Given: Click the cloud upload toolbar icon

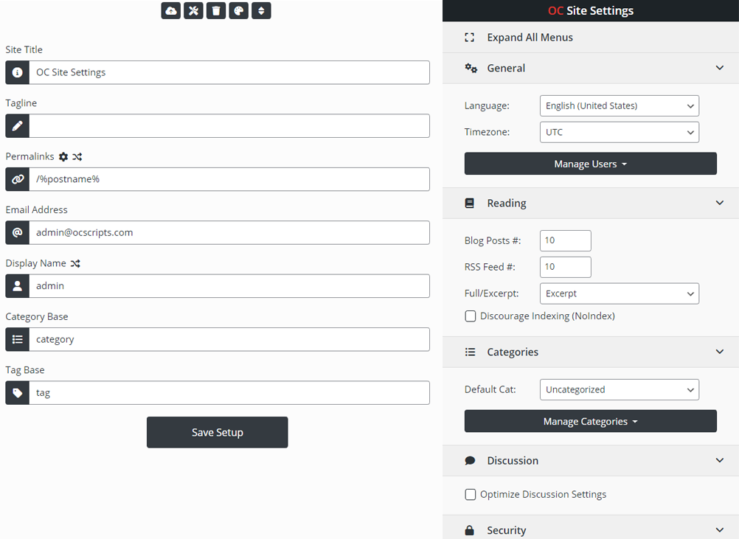Looking at the screenshot, I should click(170, 11).
